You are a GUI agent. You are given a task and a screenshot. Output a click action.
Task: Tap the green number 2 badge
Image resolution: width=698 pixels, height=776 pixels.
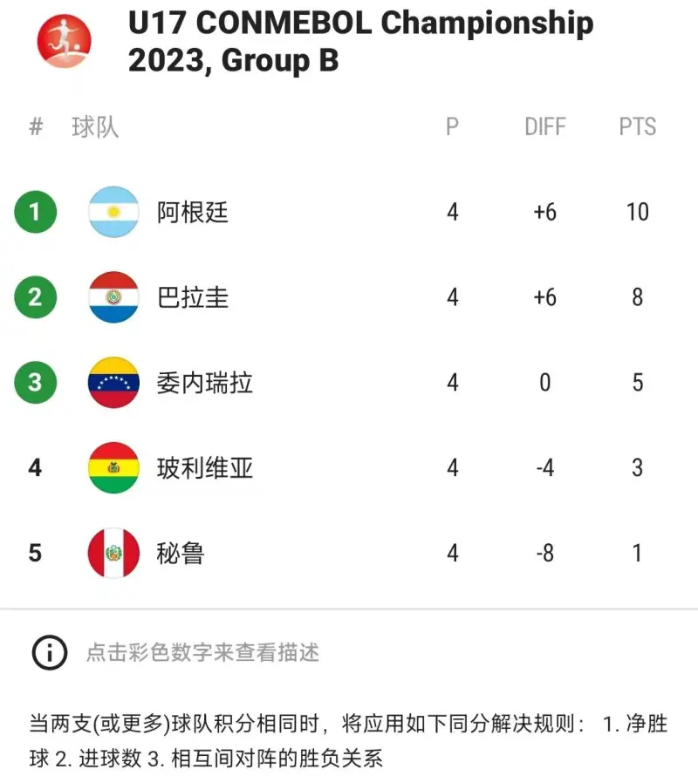click(35, 297)
